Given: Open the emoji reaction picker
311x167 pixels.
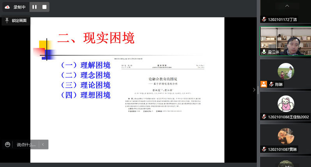Looking at the screenshot, I should (x=8, y=144).
